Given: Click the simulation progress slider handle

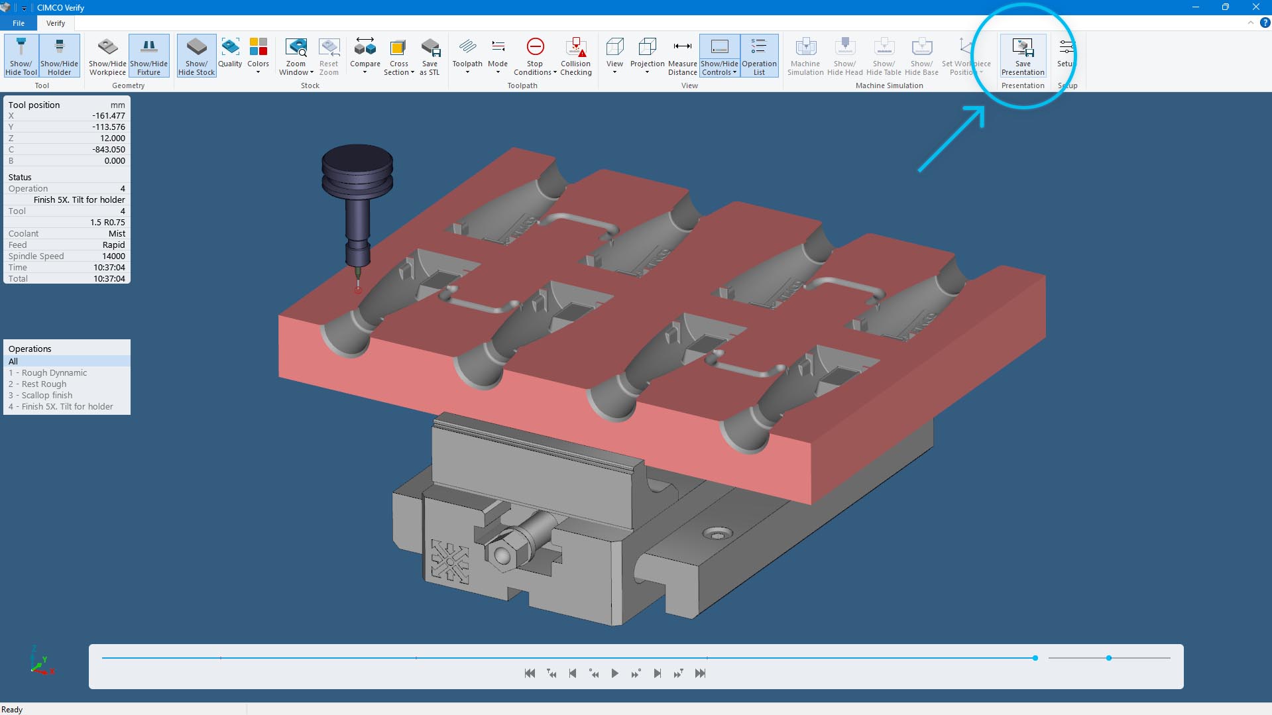Looking at the screenshot, I should coord(1035,658).
